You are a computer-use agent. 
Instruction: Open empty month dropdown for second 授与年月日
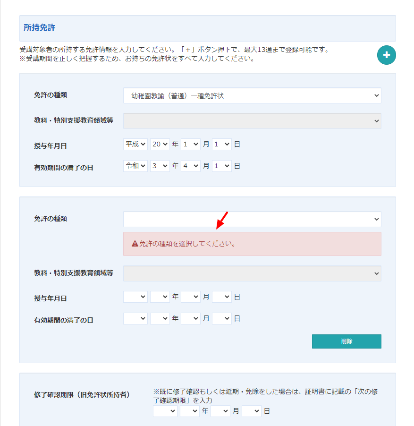click(x=190, y=297)
